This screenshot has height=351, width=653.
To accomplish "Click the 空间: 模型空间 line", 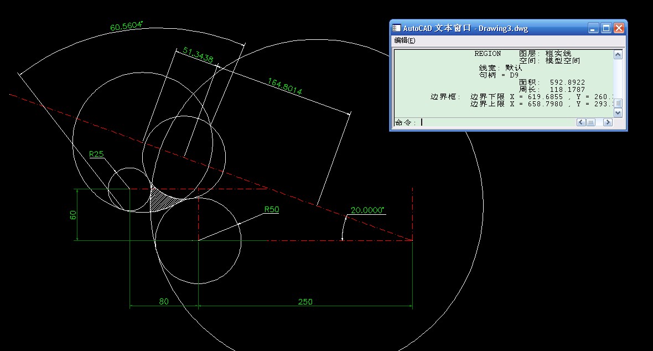I will (550, 61).
